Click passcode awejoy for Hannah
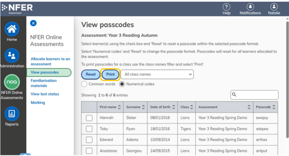Image resolution: width=289 pixels, height=156 pixels. tap(262, 118)
